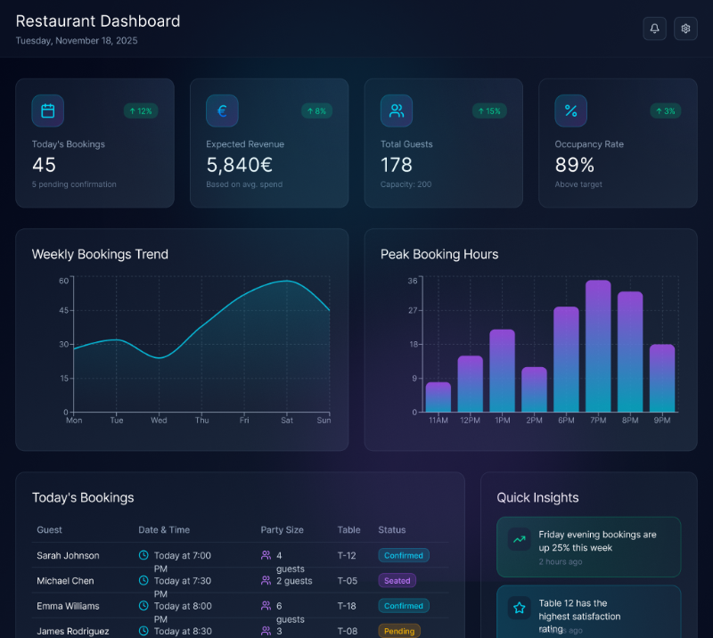Click the Status column header
Screen dimensions: 713x638
coord(392,529)
